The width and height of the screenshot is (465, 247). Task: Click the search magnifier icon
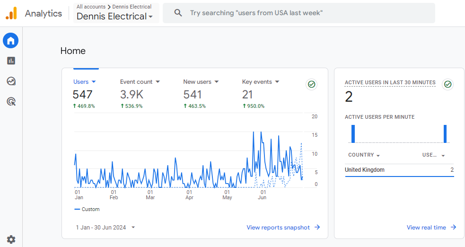[x=178, y=13]
